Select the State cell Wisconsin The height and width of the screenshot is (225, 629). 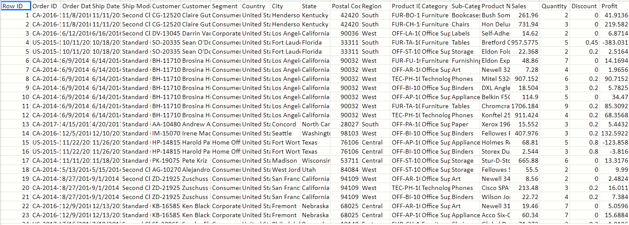(x=315, y=161)
